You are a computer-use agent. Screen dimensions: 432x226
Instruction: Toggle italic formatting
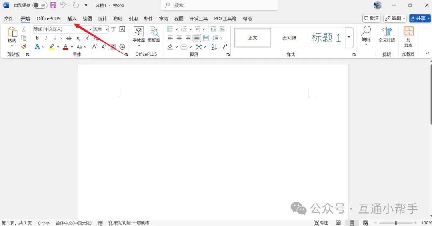pyautogui.click(x=46, y=38)
